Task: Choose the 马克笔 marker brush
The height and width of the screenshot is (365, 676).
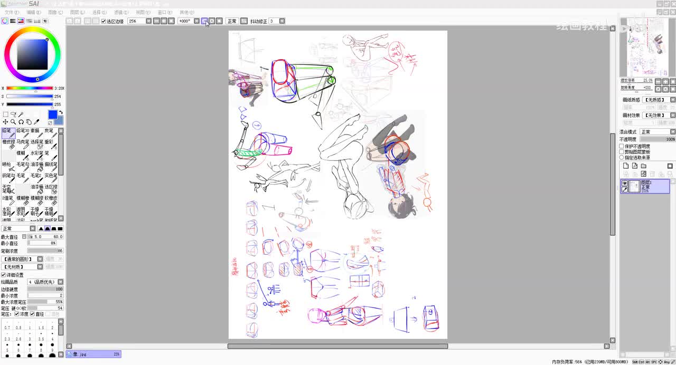Action: pyautogui.click(x=23, y=145)
